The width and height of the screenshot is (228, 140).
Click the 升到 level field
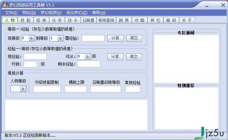(30, 64)
